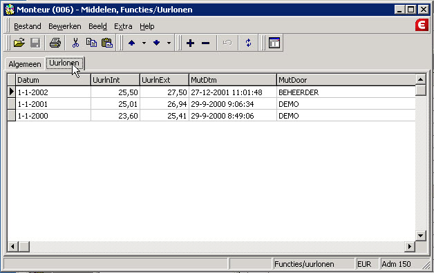Delete record using the minus icon
Image resolution: width=434 pixels, height=273 pixels.
click(206, 43)
